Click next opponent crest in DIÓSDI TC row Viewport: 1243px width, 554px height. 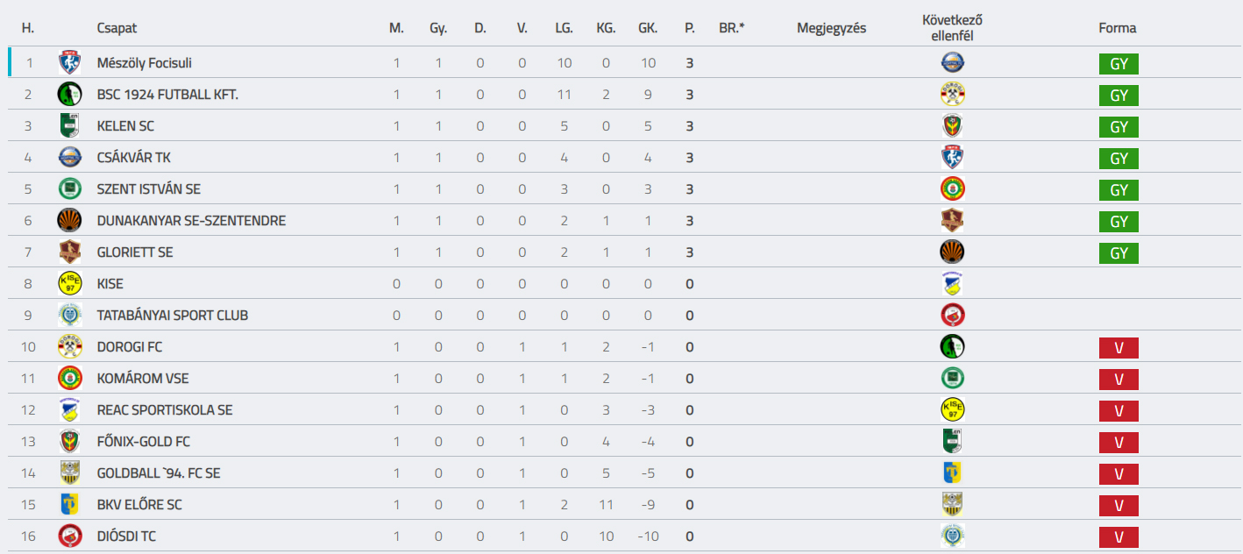[x=953, y=536]
